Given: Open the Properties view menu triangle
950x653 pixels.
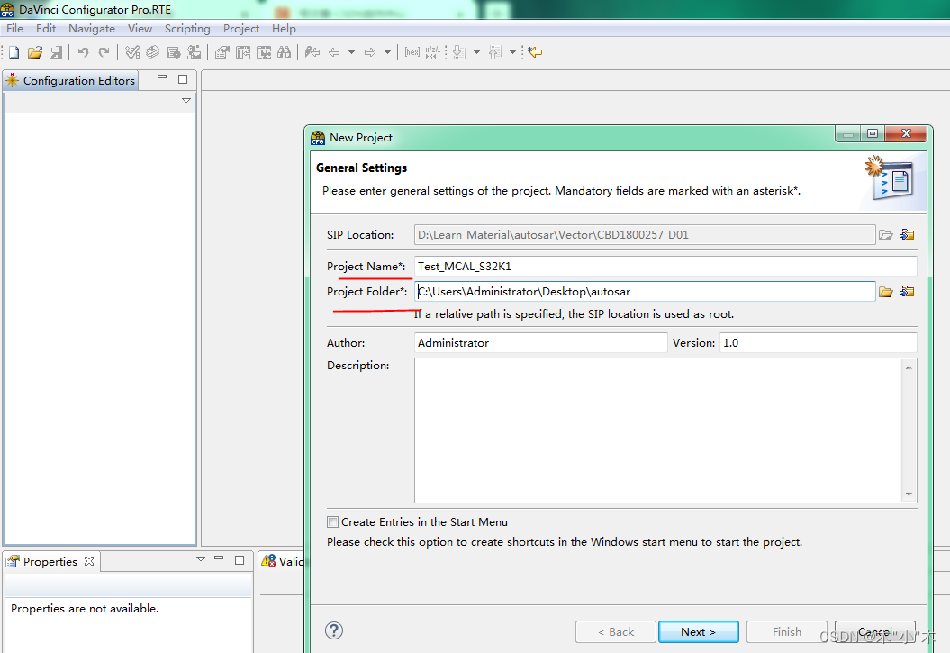Looking at the screenshot, I should tap(201, 559).
